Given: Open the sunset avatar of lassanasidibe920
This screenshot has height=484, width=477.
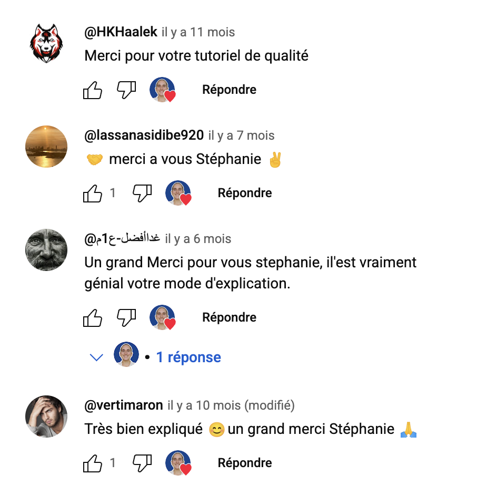Looking at the screenshot, I should (46, 147).
